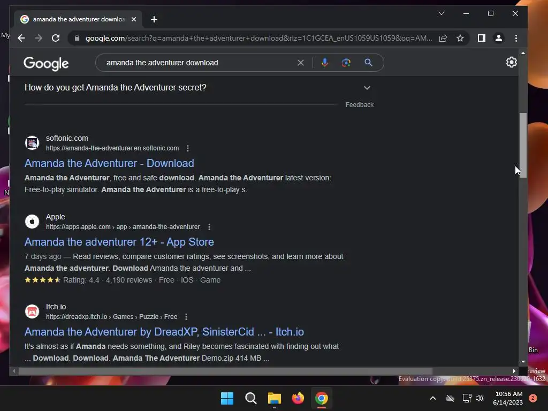
Task: Open a new browser tab
Action: 154,19
